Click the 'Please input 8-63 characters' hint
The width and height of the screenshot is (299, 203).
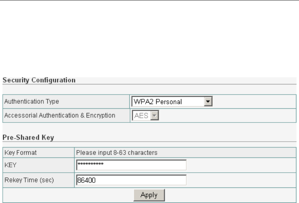point(117,153)
